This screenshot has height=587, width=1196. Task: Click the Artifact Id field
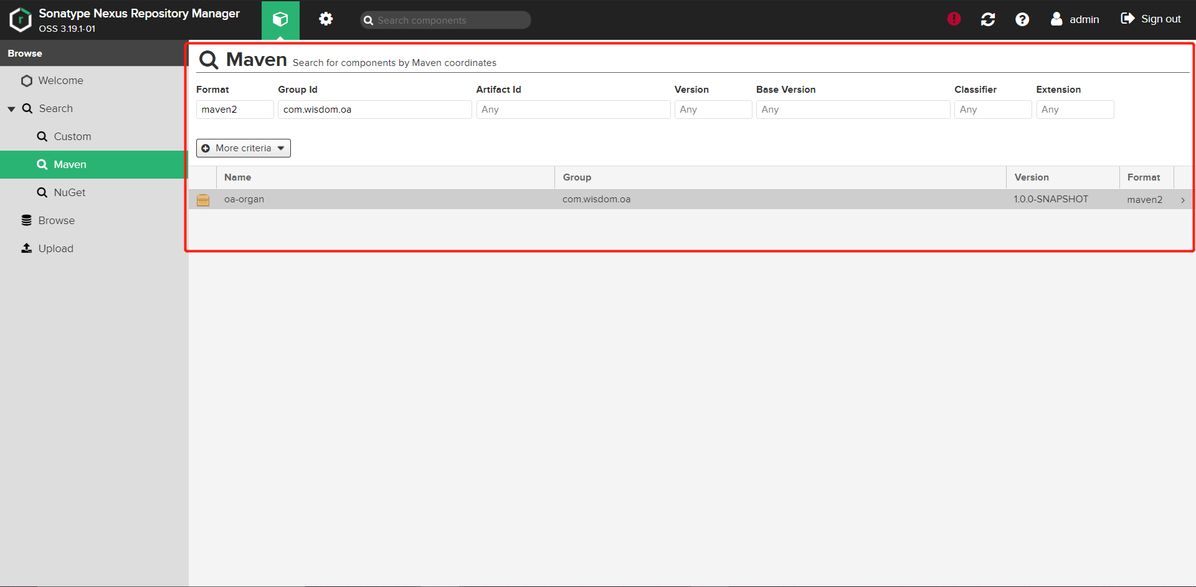point(573,110)
